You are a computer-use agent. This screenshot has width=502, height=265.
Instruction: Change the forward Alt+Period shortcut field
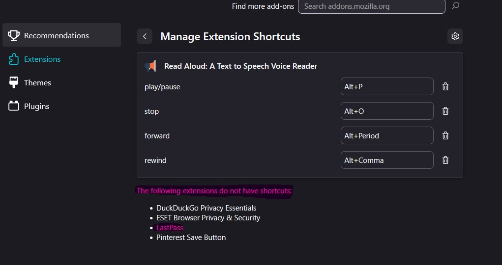(387, 135)
